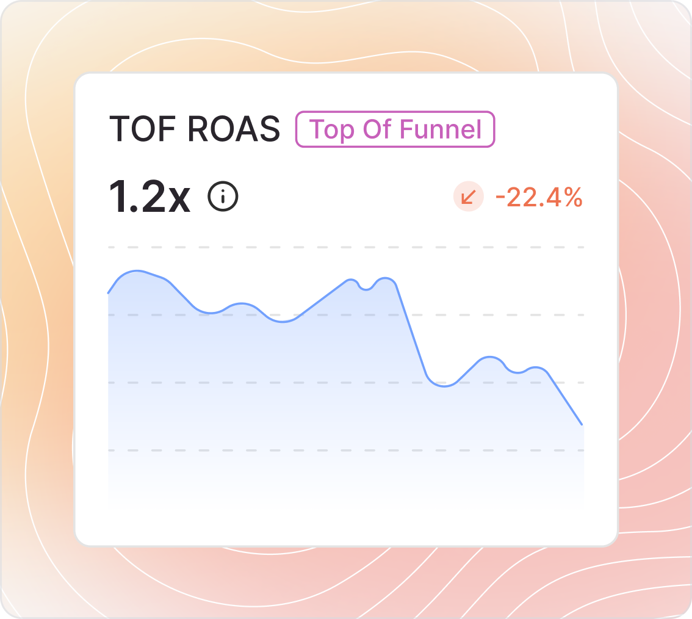Click the -22.4% change percentage
692x619 pixels.
click(x=539, y=198)
